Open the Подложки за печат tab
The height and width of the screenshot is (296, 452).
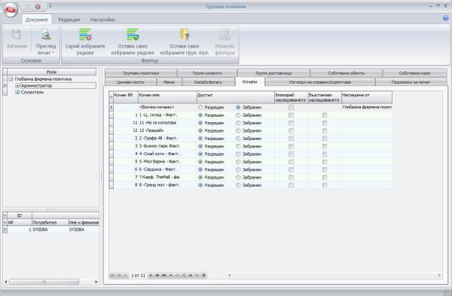(411, 82)
